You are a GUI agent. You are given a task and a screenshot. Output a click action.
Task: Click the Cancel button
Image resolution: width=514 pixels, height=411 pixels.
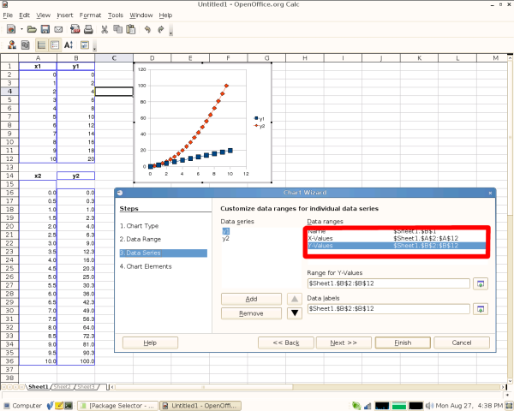462,342
